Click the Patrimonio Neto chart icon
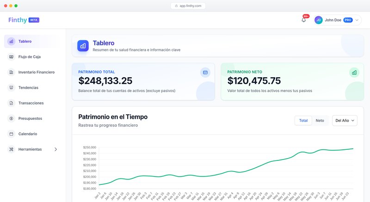370x202 pixels. click(x=354, y=73)
